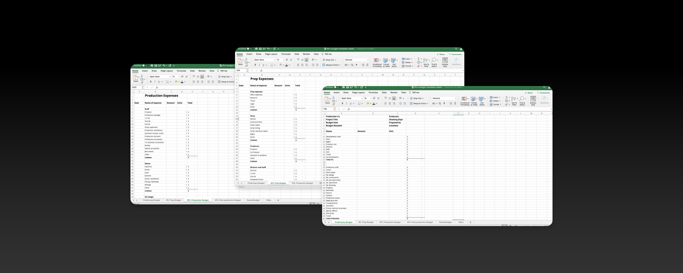Click the search magnifier in front window title bar

544,87
